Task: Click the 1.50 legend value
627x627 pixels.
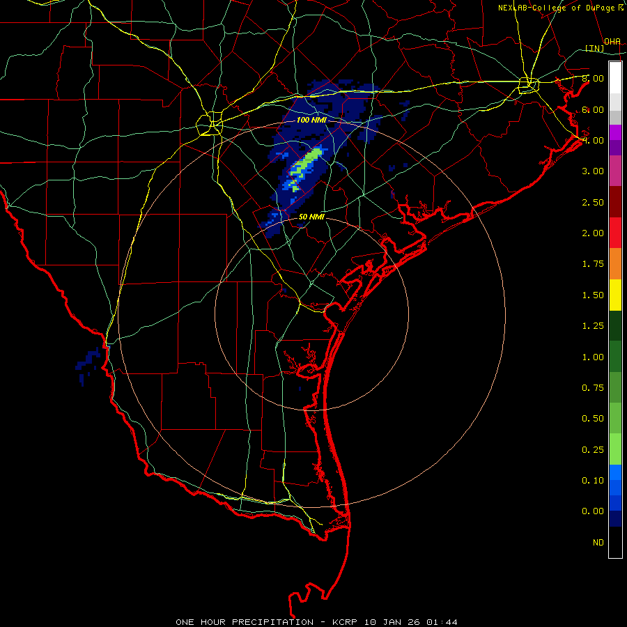Action: (x=593, y=295)
